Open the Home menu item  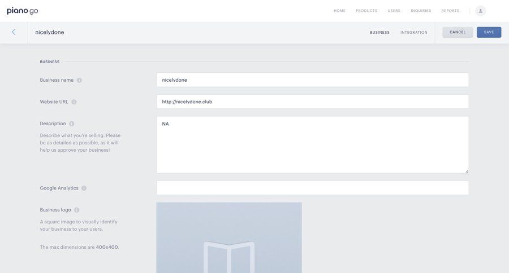[339, 11]
